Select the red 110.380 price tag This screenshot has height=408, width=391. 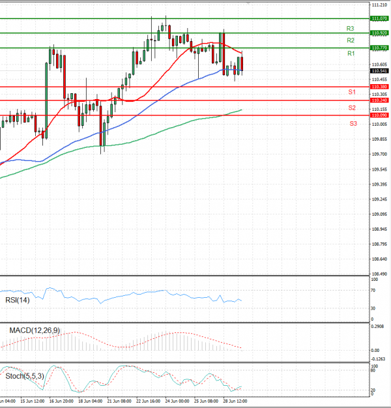click(379, 87)
